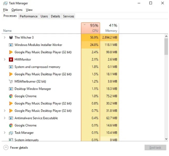Expand The Witcher 3 process group
The height and width of the screenshot is (156, 169).
click(5, 37)
